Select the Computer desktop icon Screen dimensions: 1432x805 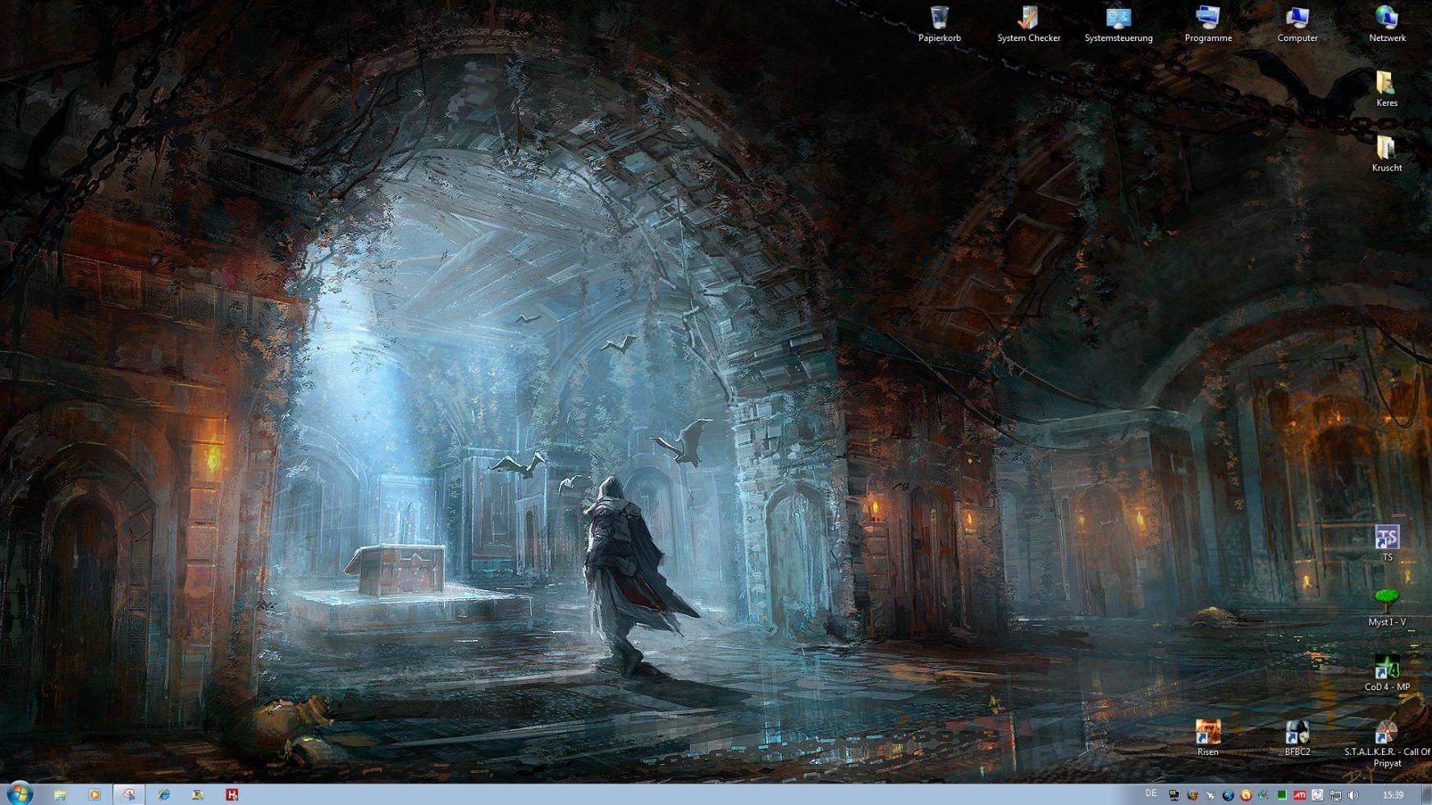(1297, 24)
